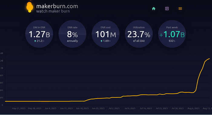Click the 532% text under Past week
Screen dimensions: 212x115
point(172,41)
